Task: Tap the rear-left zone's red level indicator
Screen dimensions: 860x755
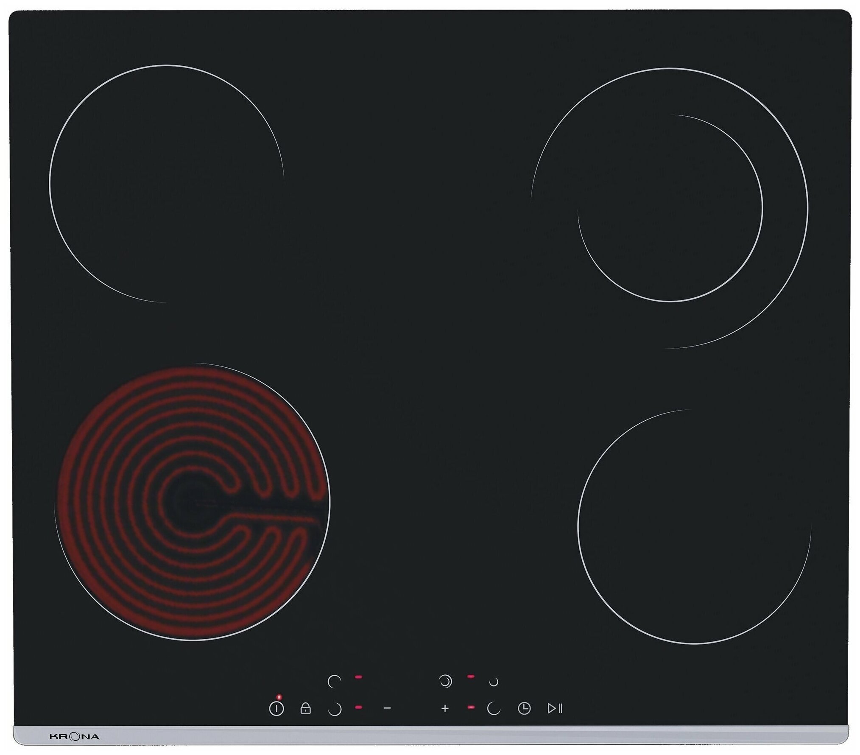Action: click(x=359, y=677)
